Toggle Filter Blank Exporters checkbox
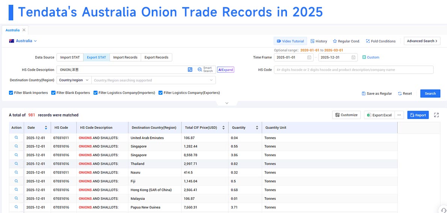This screenshot has height=213, width=447. [x=53, y=93]
